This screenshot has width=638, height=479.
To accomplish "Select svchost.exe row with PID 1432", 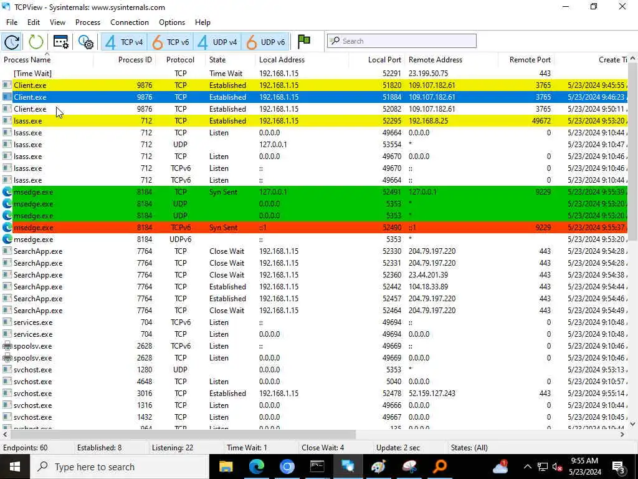I will click(314, 417).
